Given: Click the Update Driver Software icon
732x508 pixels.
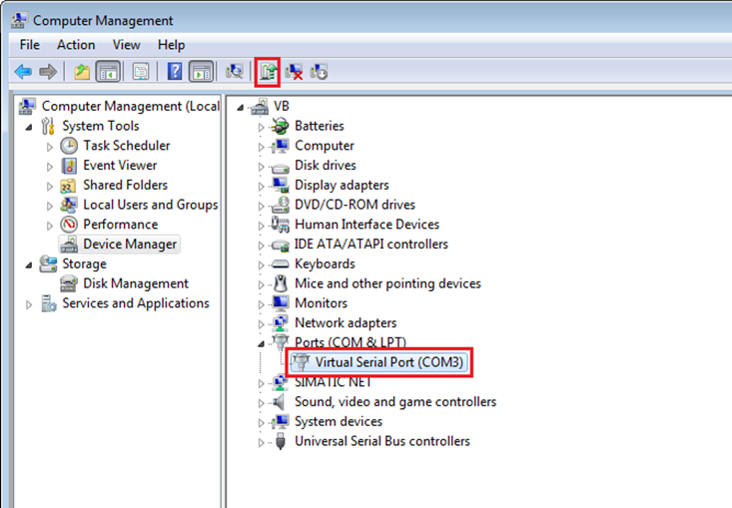Looking at the screenshot, I should tap(269, 72).
